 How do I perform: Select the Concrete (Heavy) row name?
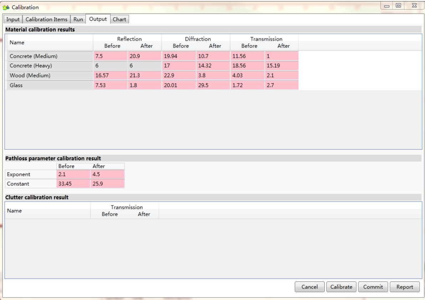pyautogui.click(x=31, y=66)
